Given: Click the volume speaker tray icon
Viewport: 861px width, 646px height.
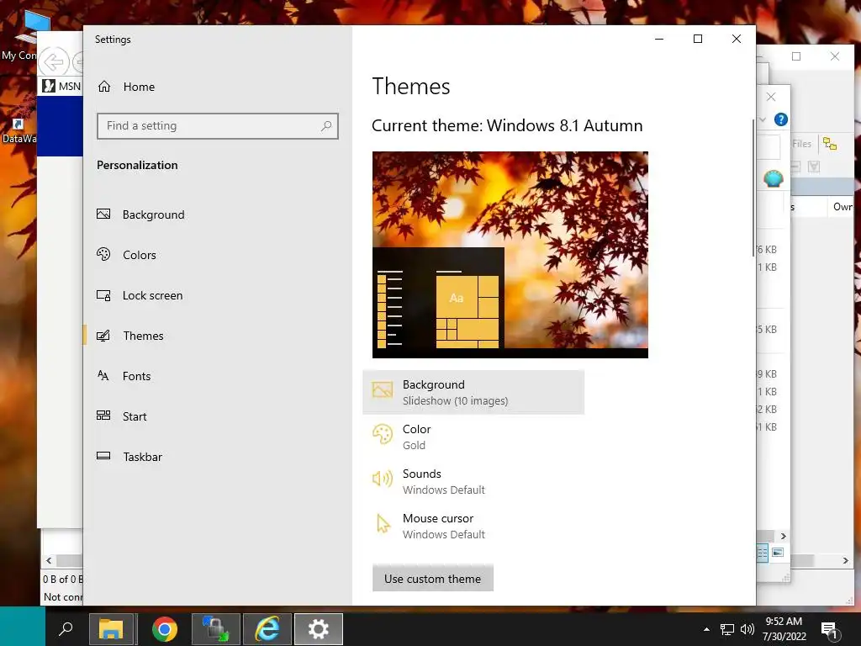Looking at the screenshot, I should click(747, 629).
